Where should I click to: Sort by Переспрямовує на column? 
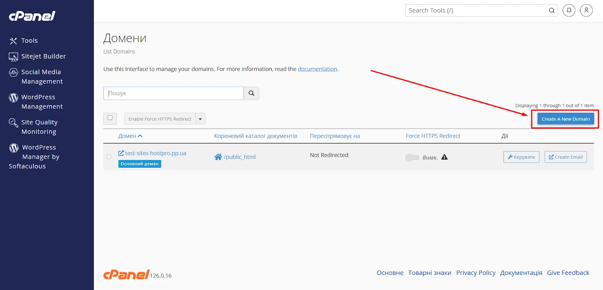point(335,136)
